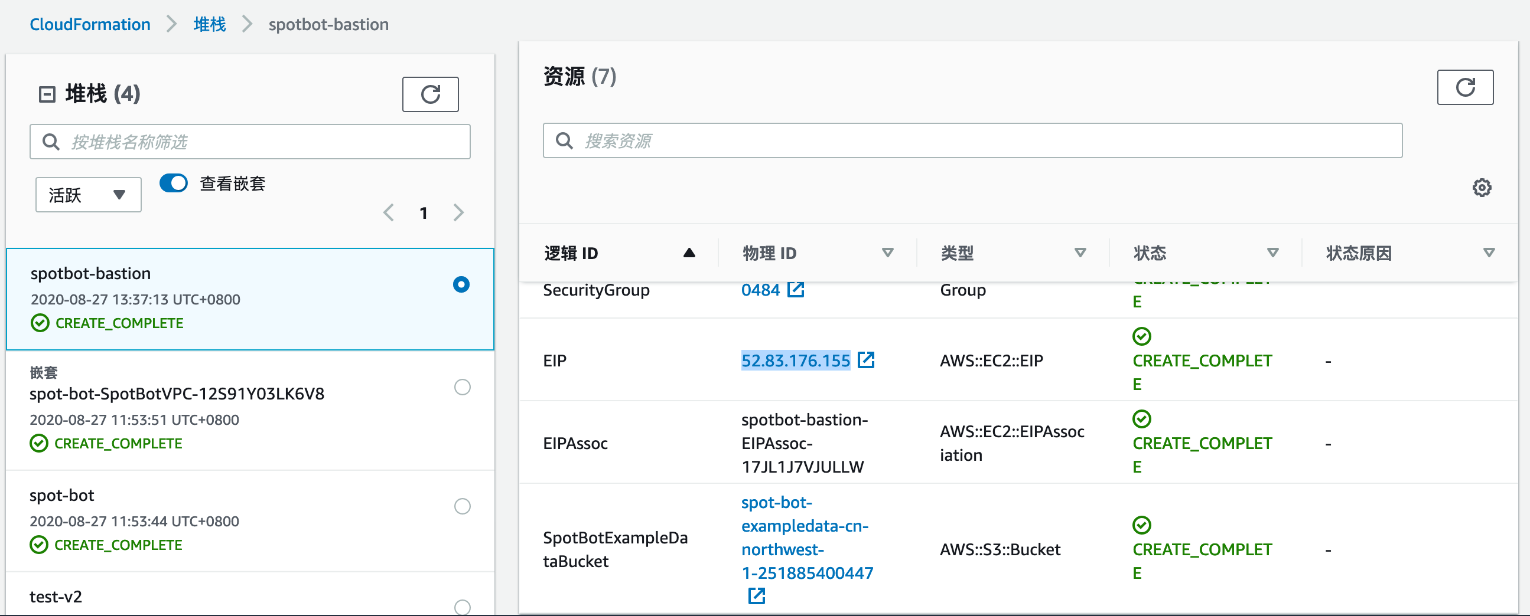Click the 状态 column header text
This screenshot has width=1530, height=616.
[1150, 253]
